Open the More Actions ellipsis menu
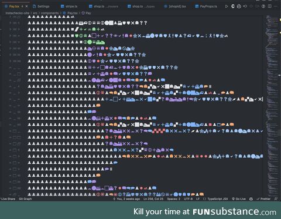 (276, 6)
